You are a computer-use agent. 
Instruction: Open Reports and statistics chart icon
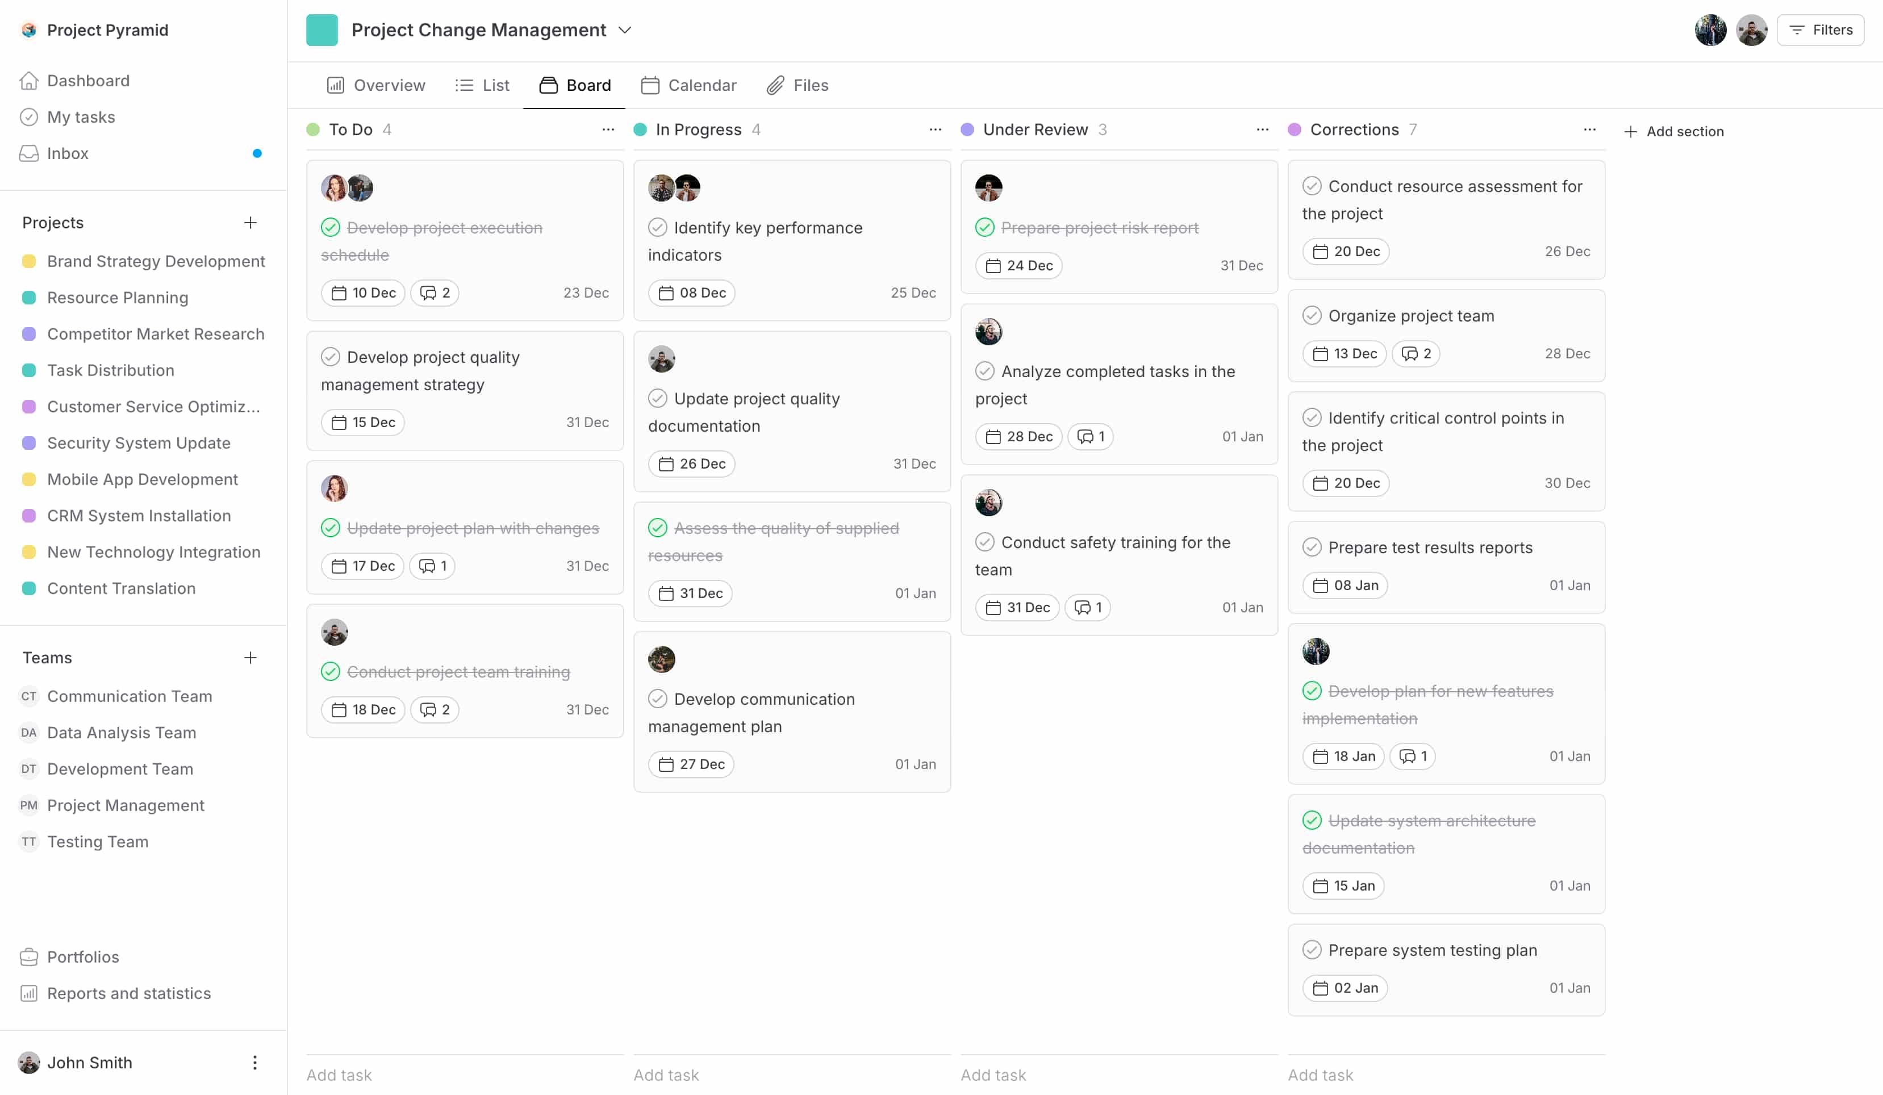click(x=28, y=993)
